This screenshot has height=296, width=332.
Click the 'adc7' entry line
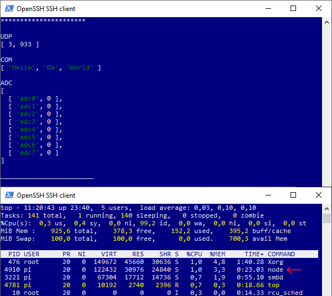tap(33, 153)
